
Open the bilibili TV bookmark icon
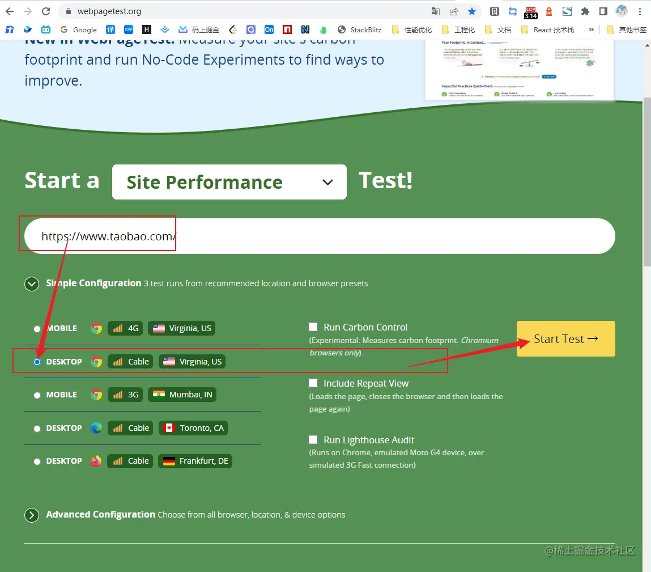(x=46, y=29)
